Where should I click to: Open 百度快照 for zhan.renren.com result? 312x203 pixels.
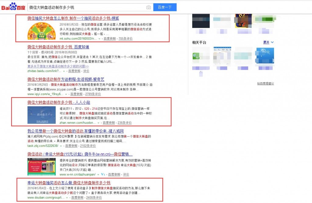(x=109, y=123)
